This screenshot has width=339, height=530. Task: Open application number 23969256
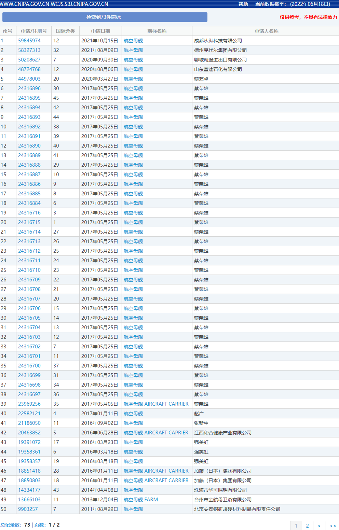tap(29, 404)
